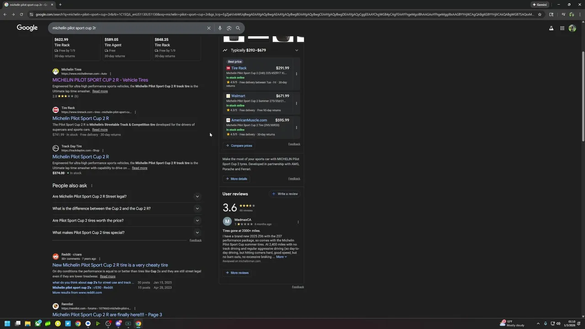Open Walmart seller link in price panel
585x329 pixels.
(x=238, y=96)
